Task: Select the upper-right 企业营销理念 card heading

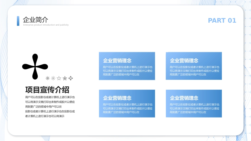Action: click(184, 61)
